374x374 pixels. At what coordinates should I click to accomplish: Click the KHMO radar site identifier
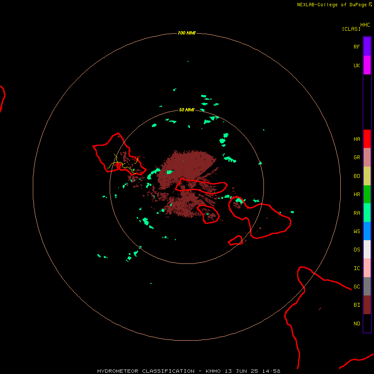pyautogui.click(x=213, y=371)
